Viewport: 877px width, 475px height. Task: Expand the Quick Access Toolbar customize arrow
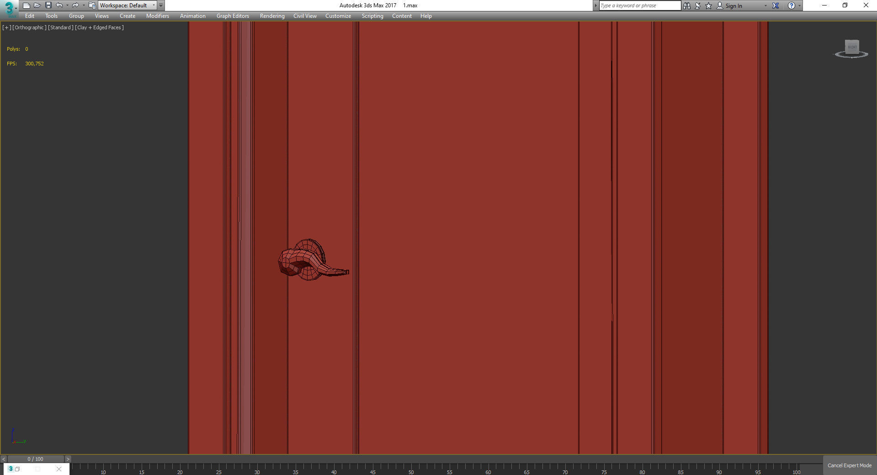tap(161, 5)
